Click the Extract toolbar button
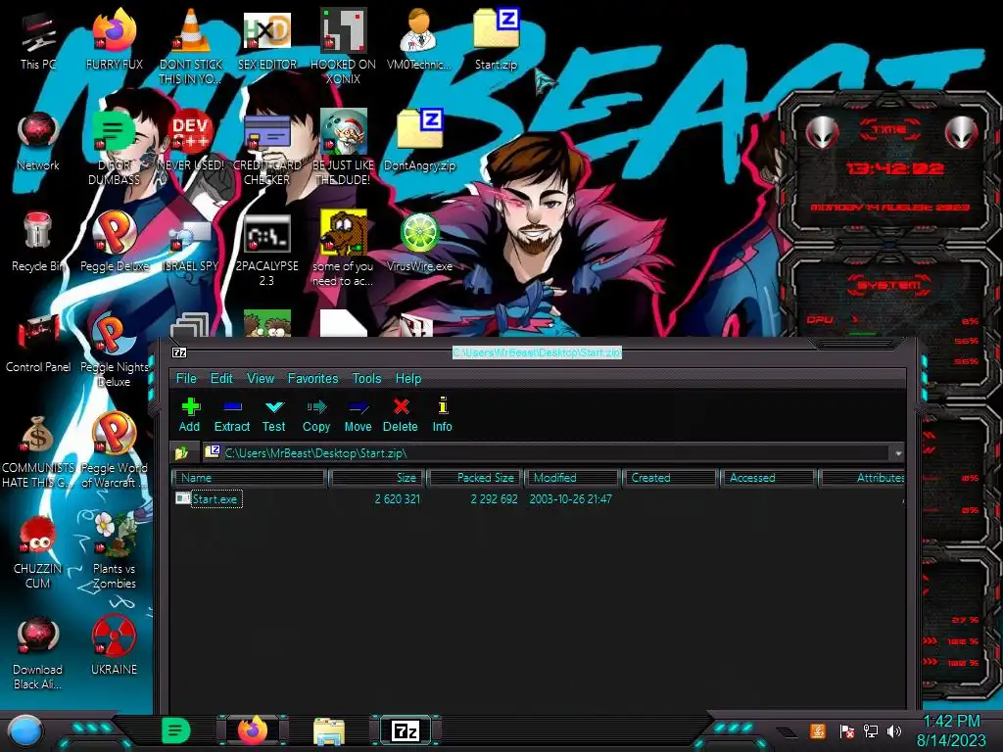 pos(231,415)
